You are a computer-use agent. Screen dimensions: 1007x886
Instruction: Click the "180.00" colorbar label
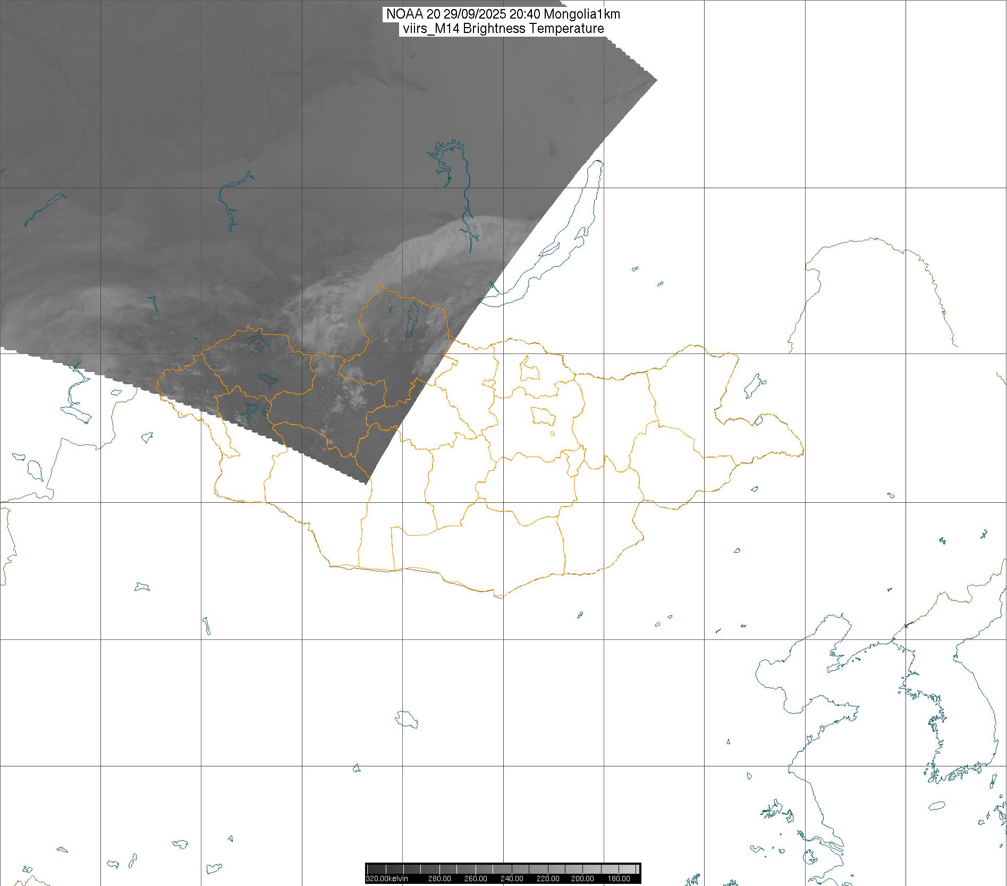coord(619,879)
